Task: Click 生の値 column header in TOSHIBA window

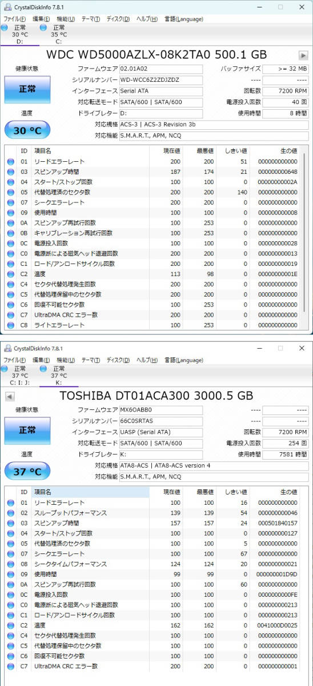Action: (x=288, y=492)
